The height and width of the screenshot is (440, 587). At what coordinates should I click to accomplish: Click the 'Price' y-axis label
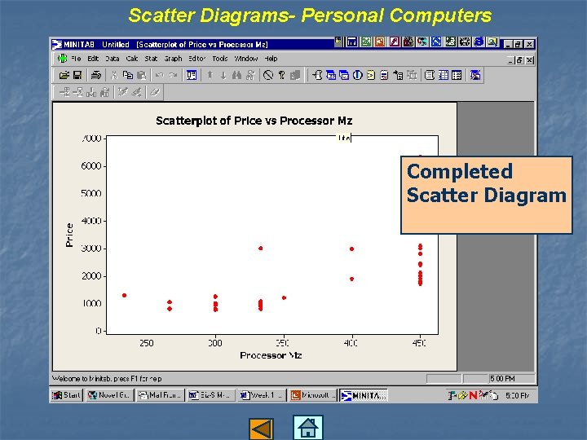coord(69,235)
